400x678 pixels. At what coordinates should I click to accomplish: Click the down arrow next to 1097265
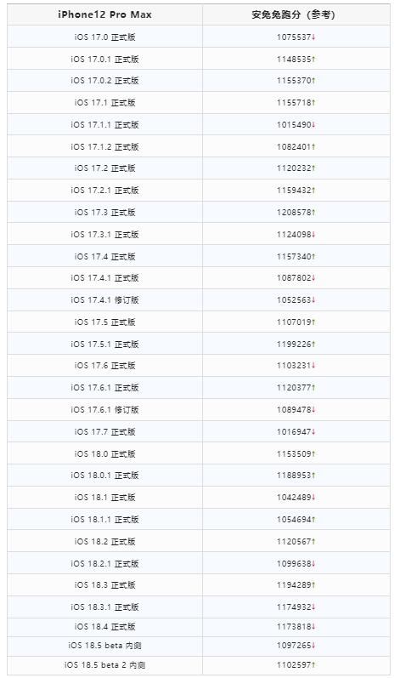(x=313, y=645)
